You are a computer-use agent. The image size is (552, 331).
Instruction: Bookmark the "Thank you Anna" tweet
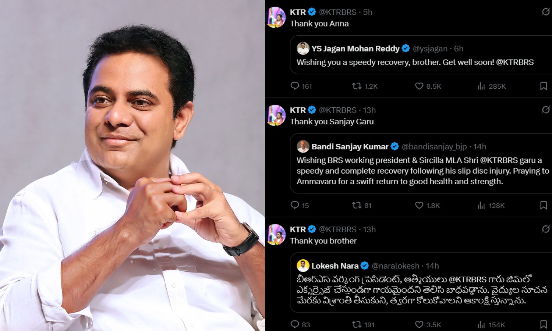tap(543, 86)
